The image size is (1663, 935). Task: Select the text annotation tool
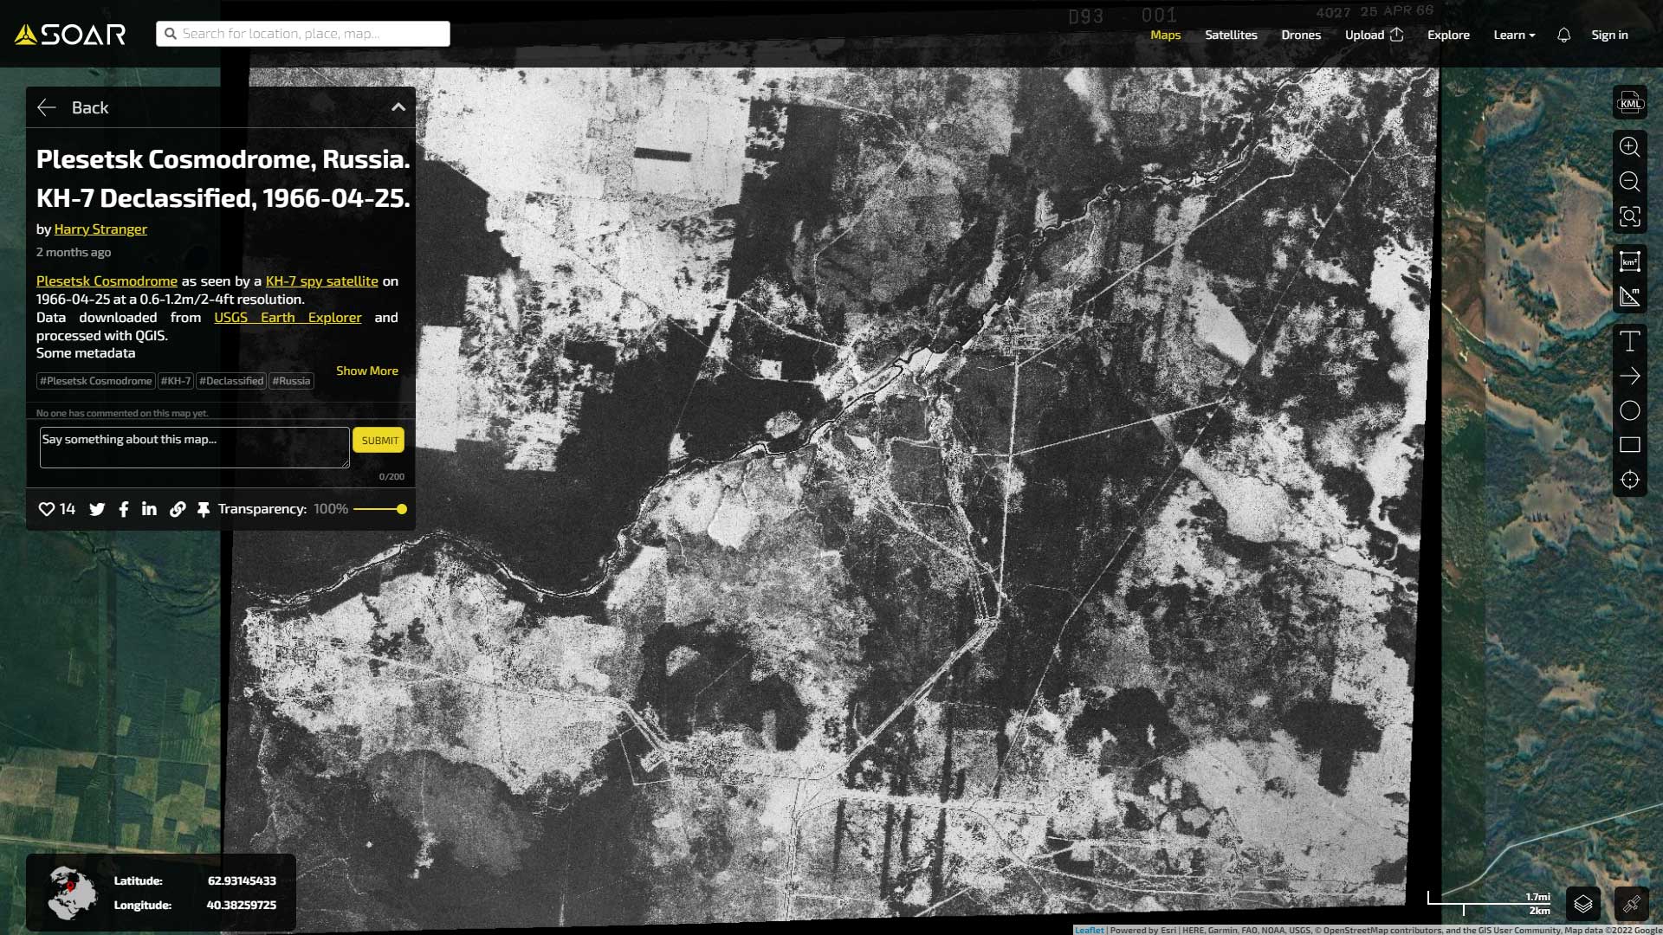click(x=1629, y=341)
